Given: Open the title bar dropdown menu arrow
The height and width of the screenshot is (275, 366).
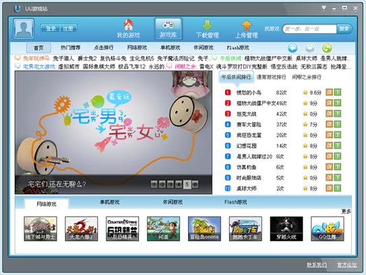Looking at the screenshot, I should tap(324, 8).
